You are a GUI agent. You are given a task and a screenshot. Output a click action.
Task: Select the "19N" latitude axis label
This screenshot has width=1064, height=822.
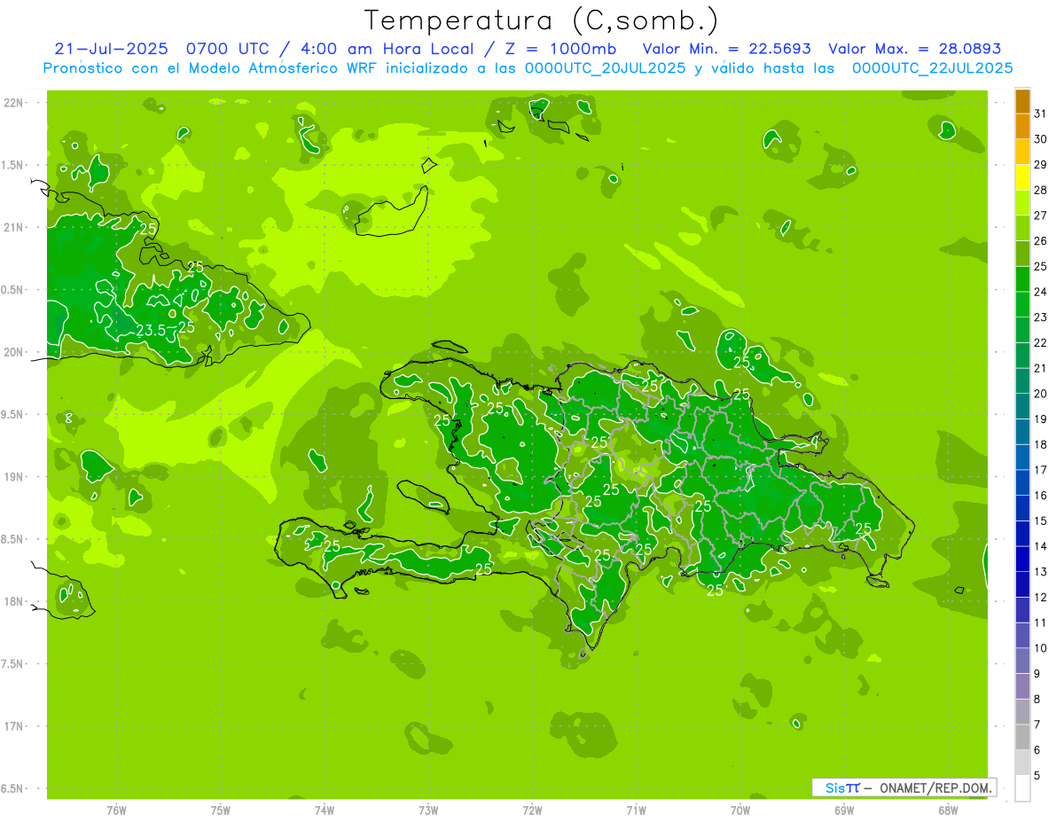[x=12, y=477]
